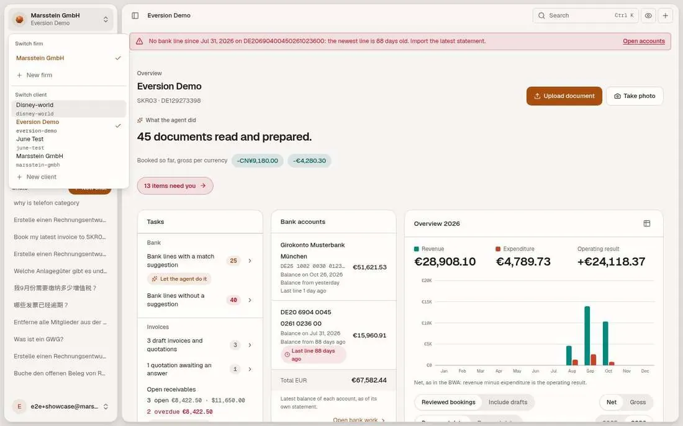Click the Upload document button
Image resolution: width=683 pixels, height=426 pixels.
coord(564,95)
